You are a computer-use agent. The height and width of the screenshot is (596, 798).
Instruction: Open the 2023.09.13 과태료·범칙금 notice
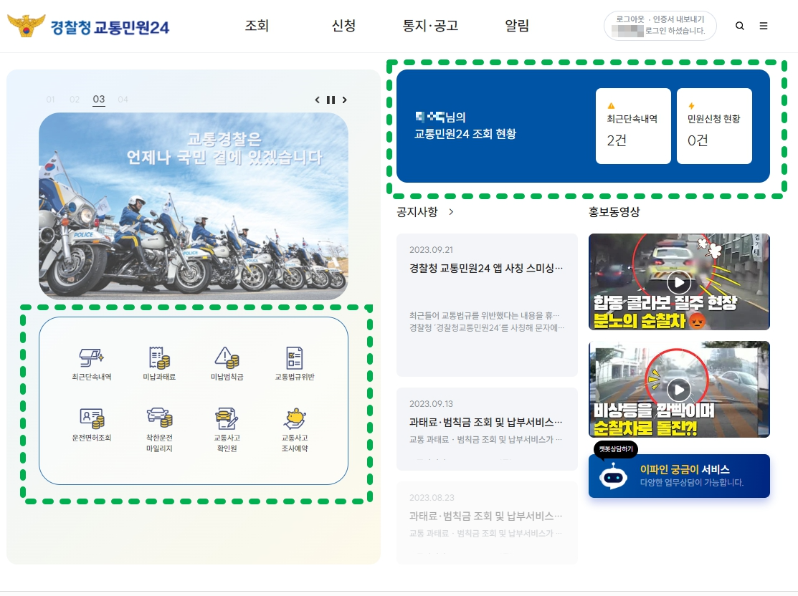(487, 428)
